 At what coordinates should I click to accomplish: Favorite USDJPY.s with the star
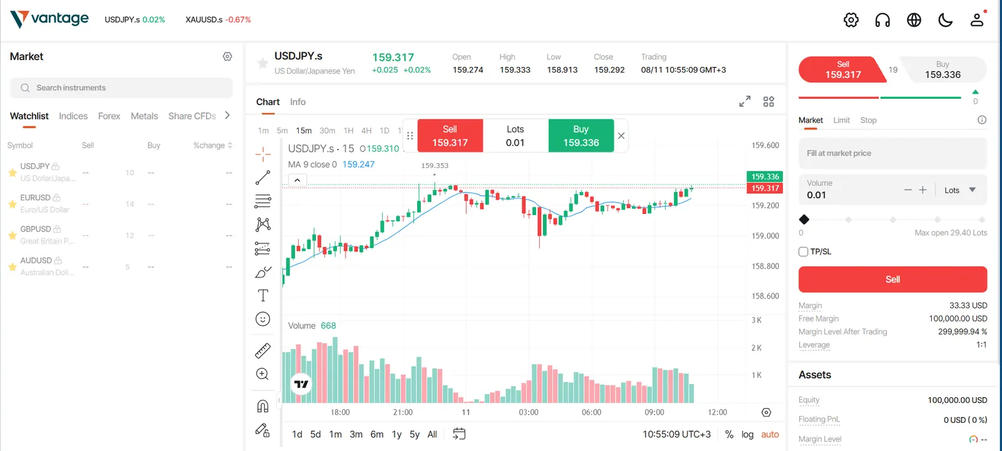[x=263, y=63]
